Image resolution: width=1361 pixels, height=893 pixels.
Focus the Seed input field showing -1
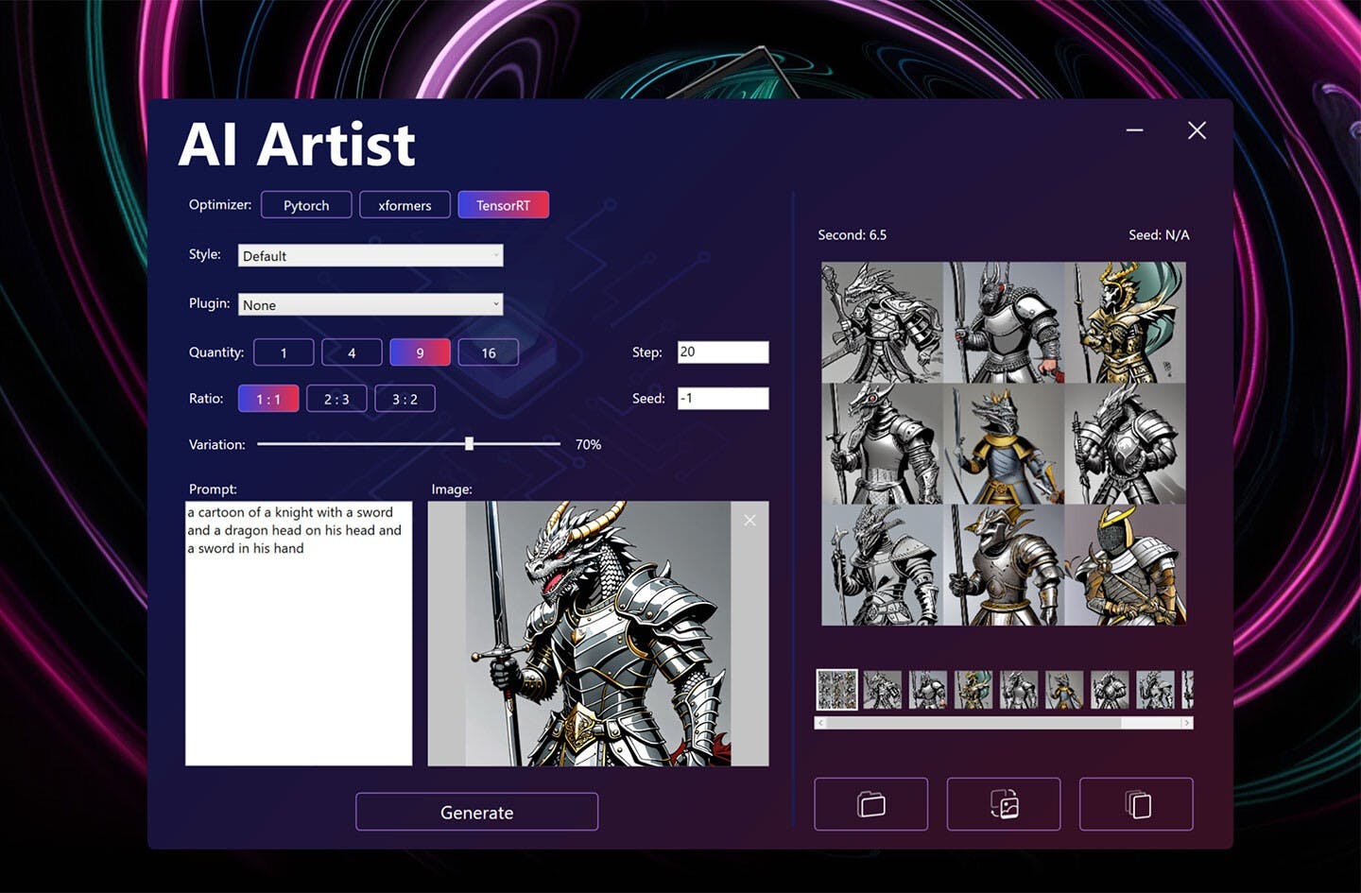723,399
